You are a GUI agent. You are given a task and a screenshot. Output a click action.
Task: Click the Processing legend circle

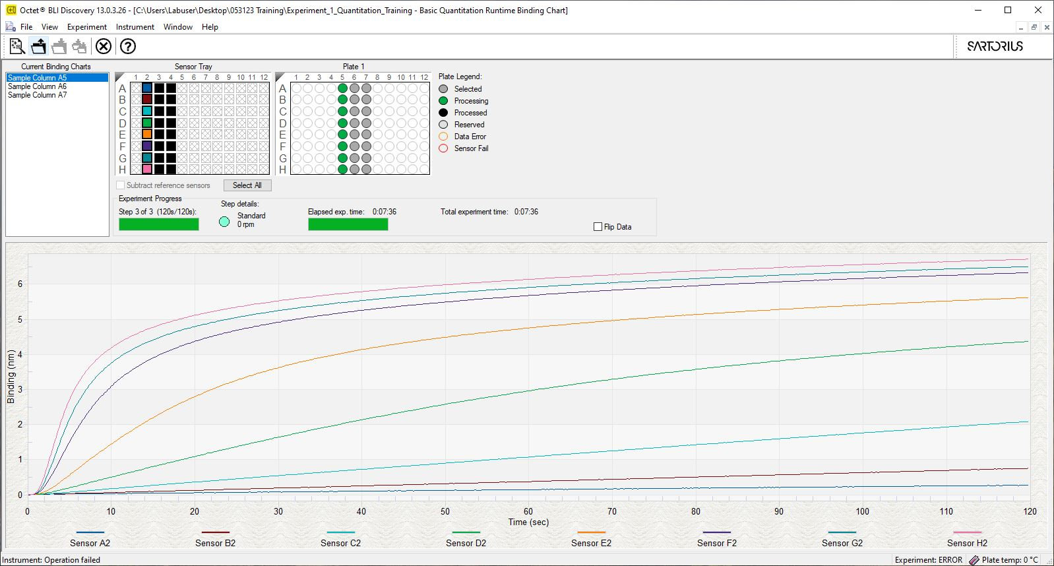tap(443, 101)
